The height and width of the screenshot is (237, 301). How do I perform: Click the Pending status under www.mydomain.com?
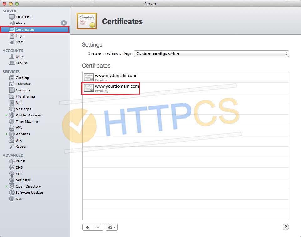point(102,80)
